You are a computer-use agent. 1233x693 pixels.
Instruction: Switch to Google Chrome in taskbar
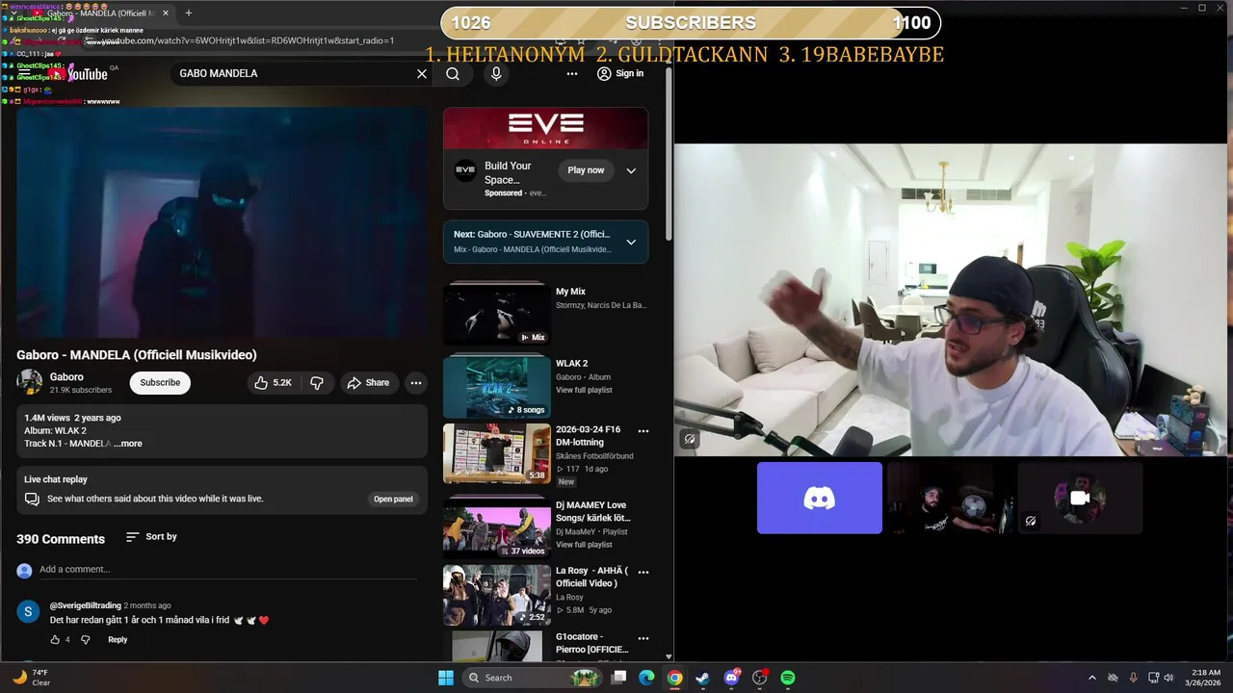[675, 678]
